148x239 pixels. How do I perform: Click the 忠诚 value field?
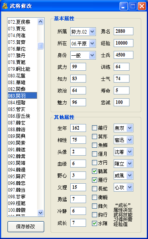point(122,102)
